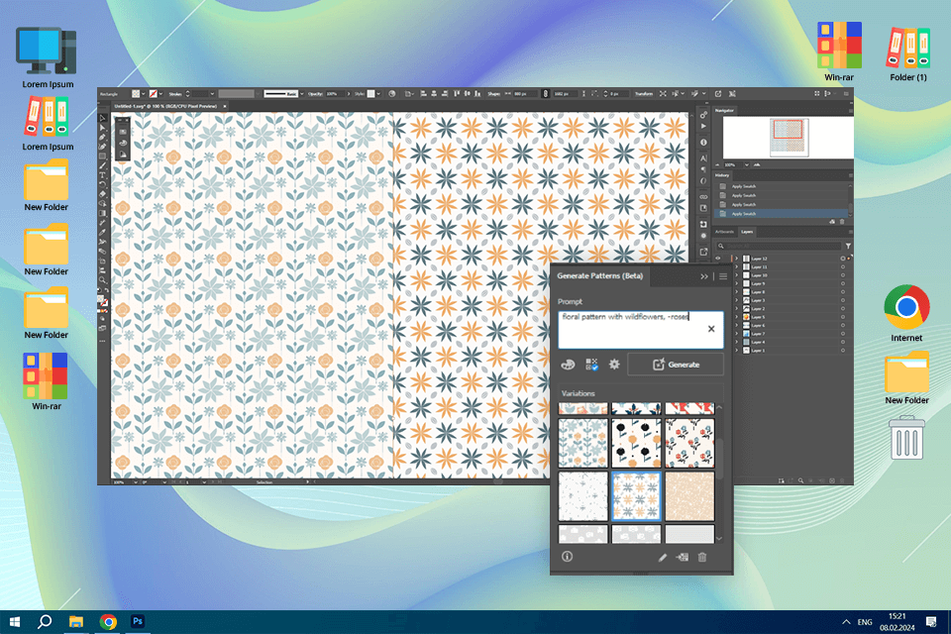
Task: Click the target circle for Layer 12
Action: [842, 259]
